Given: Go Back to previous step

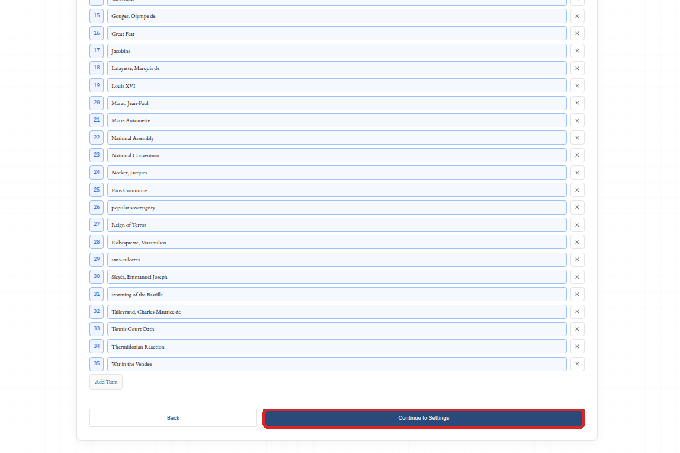Looking at the screenshot, I should [x=173, y=418].
